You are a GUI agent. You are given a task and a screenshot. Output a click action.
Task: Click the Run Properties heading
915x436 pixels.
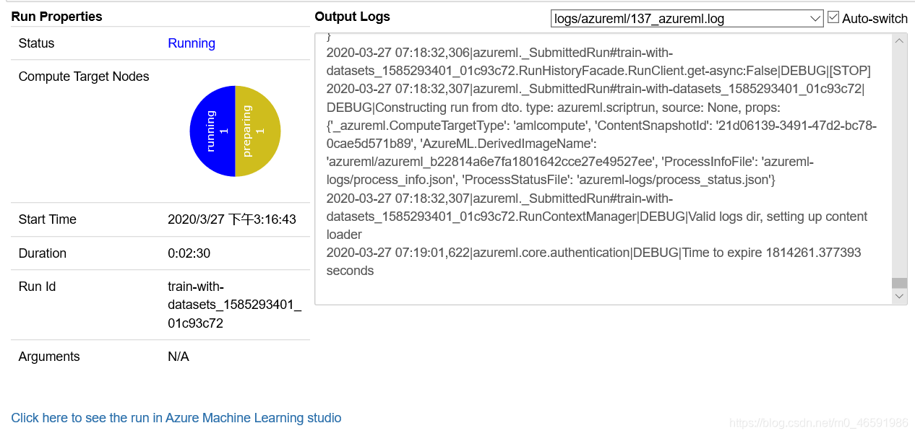click(x=56, y=17)
